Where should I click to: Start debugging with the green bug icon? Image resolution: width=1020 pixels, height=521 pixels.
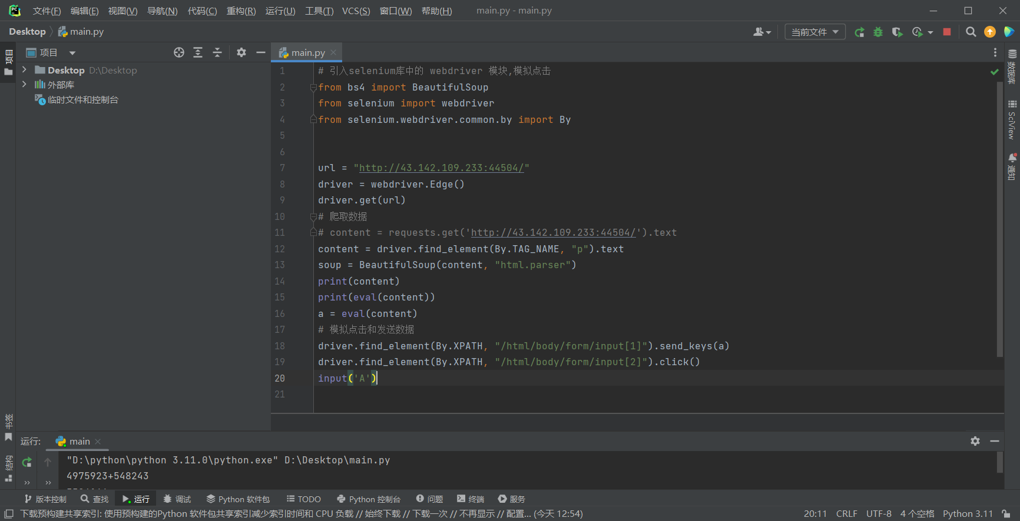[878, 32]
